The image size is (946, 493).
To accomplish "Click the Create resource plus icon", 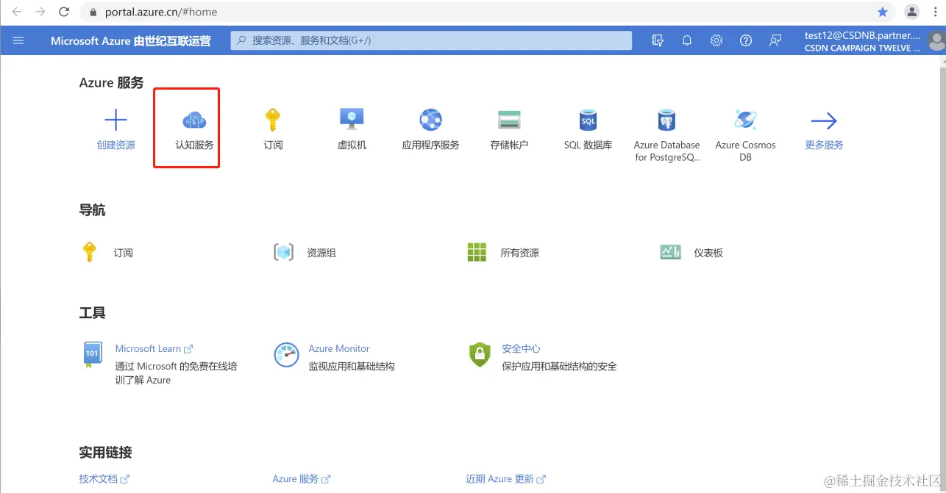I will point(115,120).
